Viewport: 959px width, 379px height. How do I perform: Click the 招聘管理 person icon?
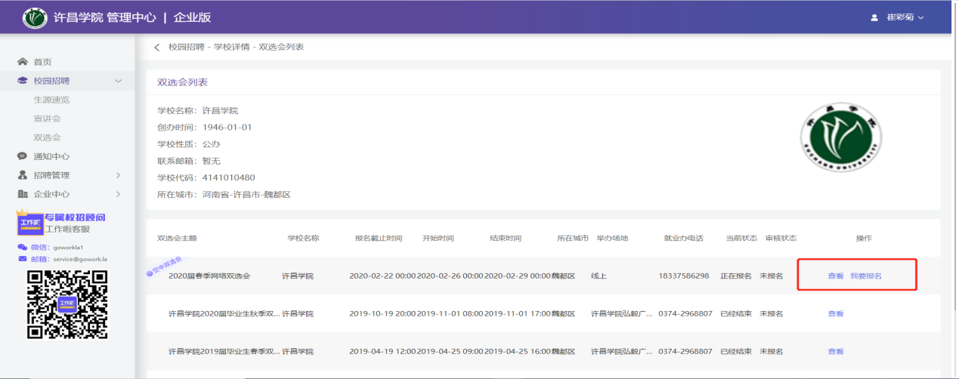click(22, 175)
